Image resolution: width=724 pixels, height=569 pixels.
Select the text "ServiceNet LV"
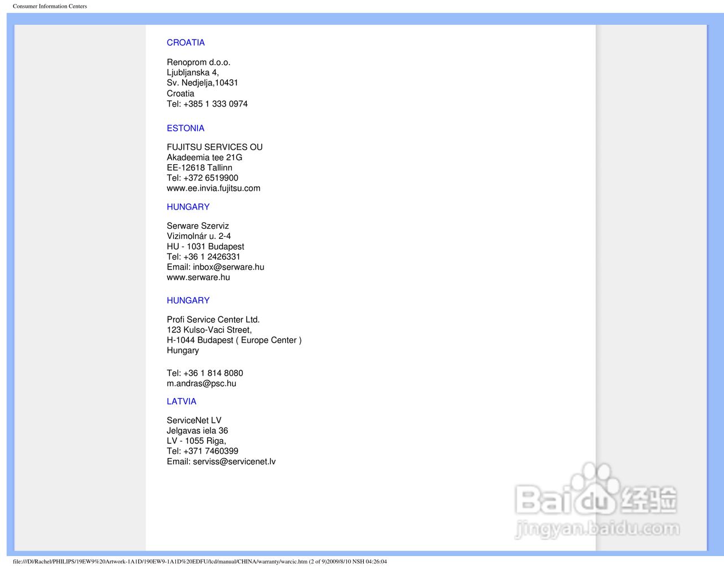[194, 420]
